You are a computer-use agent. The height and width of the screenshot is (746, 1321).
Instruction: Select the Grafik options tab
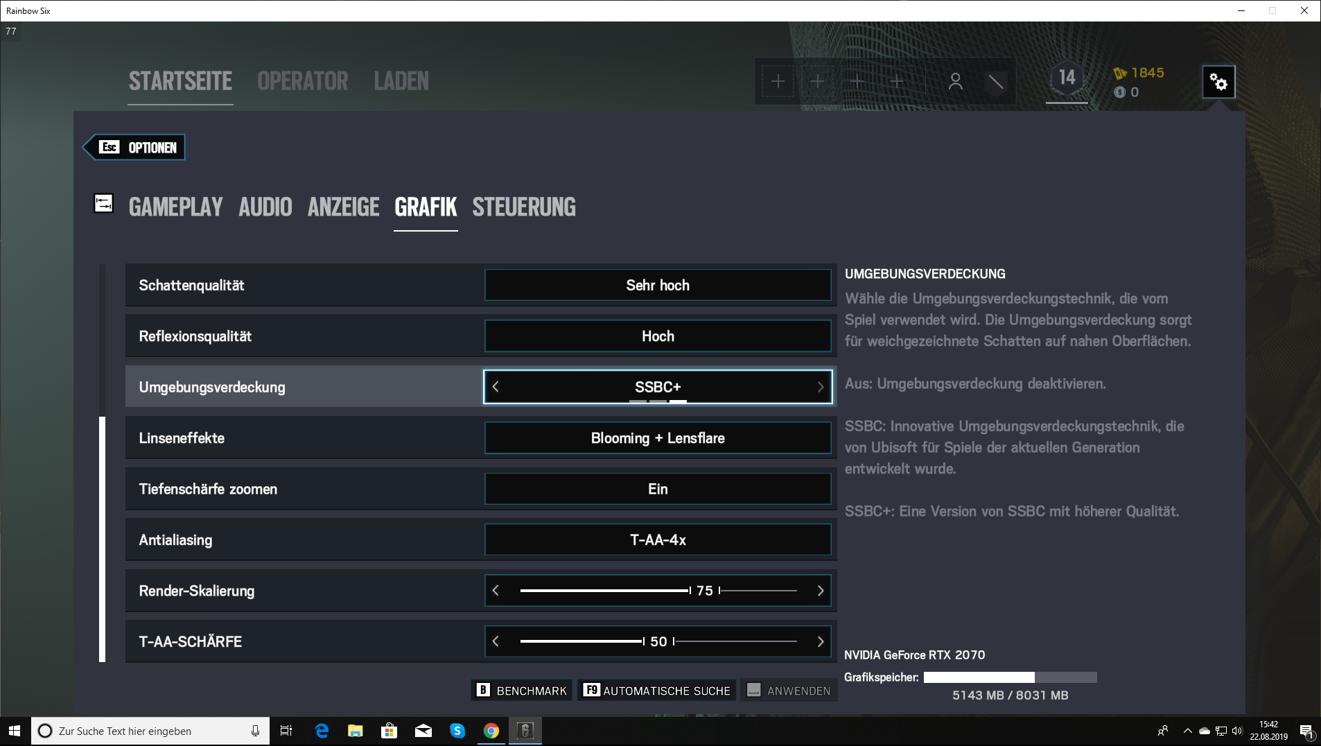(426, 207)
